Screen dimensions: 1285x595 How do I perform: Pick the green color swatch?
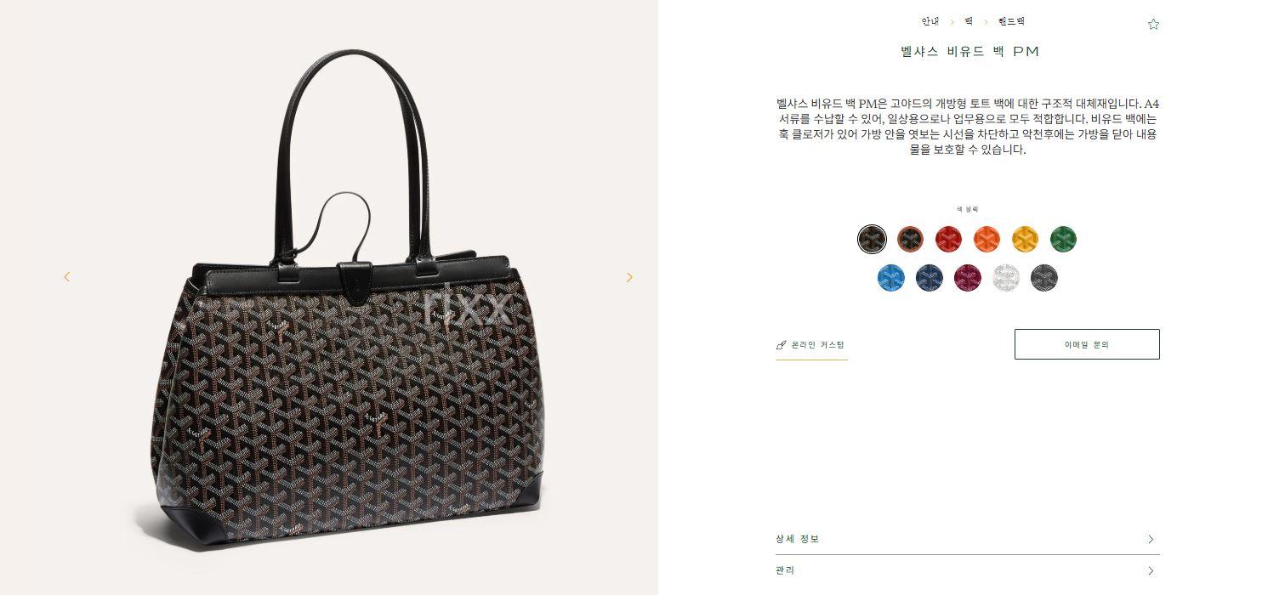click(x=1063, y=239)
